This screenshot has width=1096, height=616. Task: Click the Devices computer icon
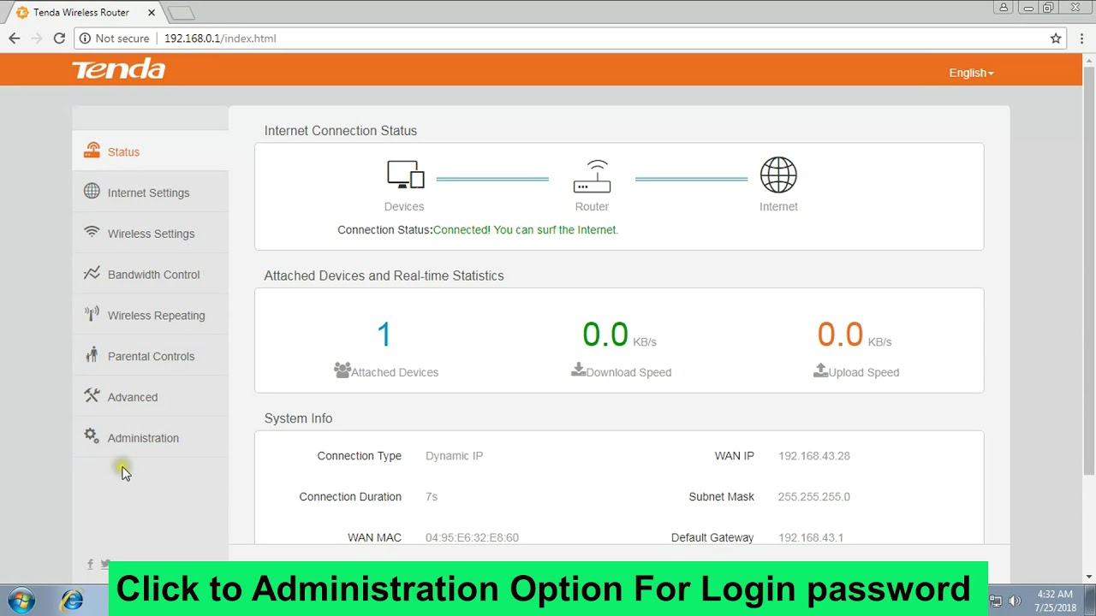point(405,175)
